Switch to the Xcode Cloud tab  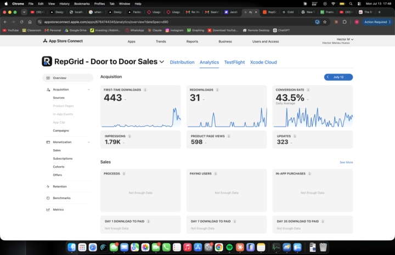pos(263,62)
